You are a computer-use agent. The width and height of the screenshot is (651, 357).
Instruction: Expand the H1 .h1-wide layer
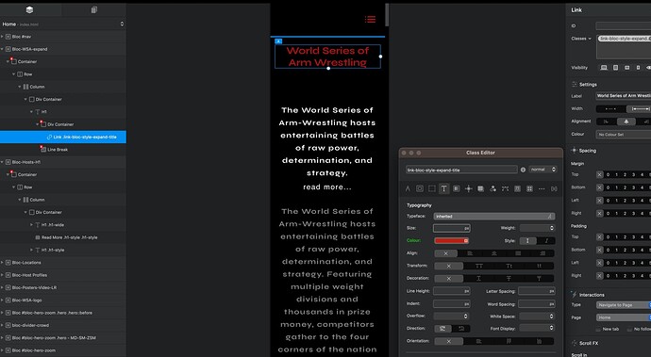pyautogui.click(x=31, y=225)
